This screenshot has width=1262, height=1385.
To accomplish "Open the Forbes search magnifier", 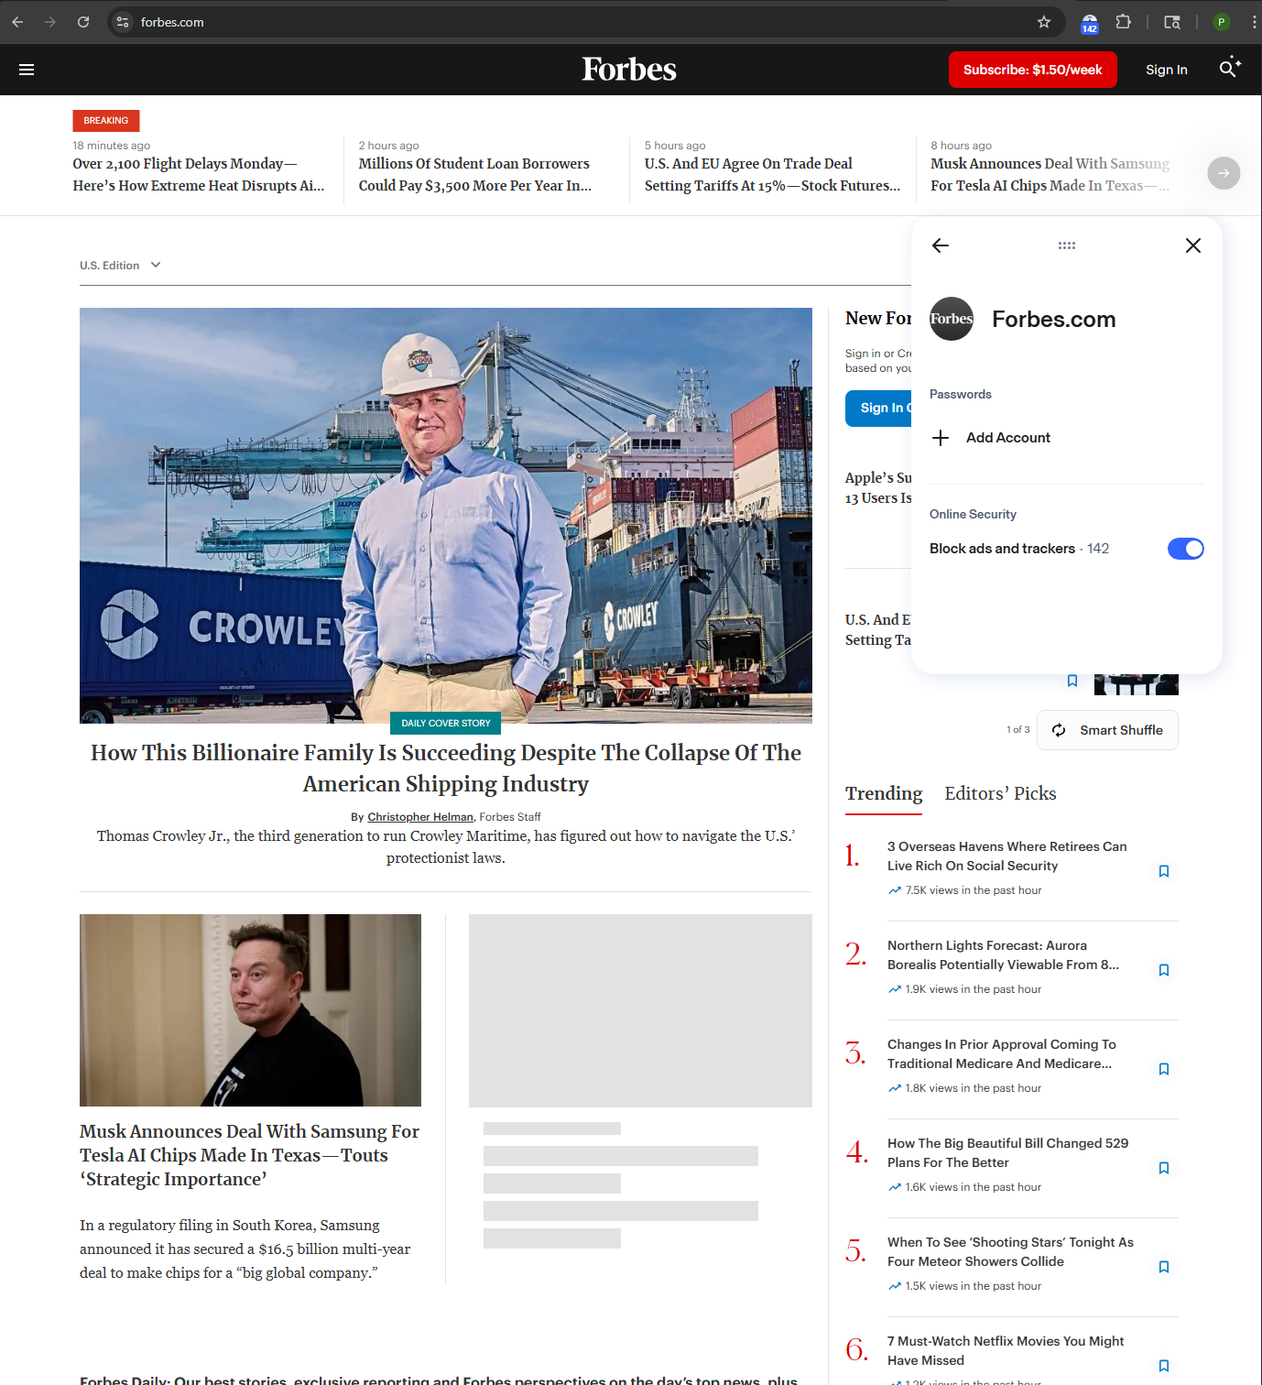I will click(x=1230, y=68).
